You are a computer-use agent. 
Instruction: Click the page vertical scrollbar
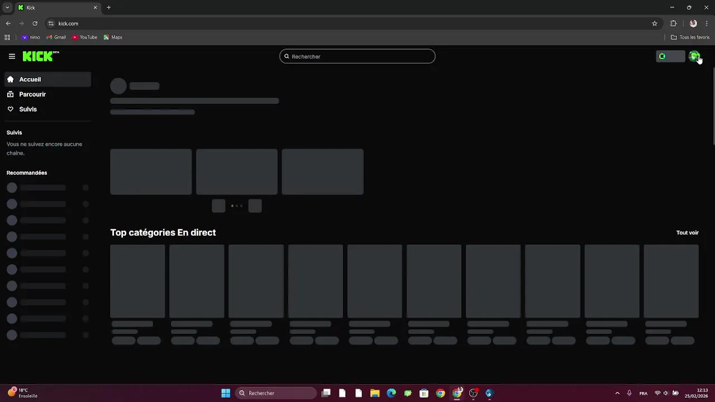point(713,106)
